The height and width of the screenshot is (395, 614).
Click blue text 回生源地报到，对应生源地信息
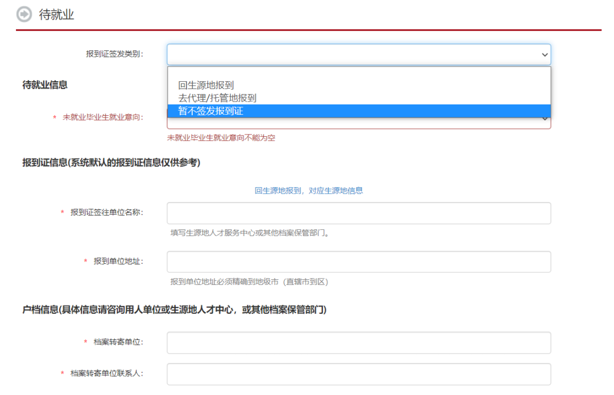(x=309, y=191)
